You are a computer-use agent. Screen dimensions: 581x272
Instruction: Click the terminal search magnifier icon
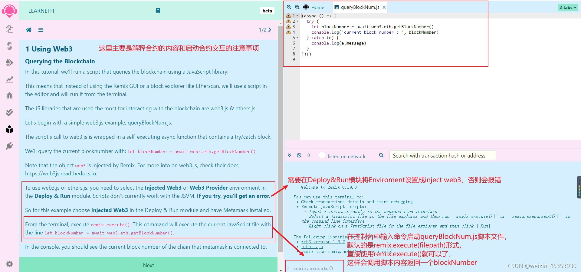tap(381, 155)
